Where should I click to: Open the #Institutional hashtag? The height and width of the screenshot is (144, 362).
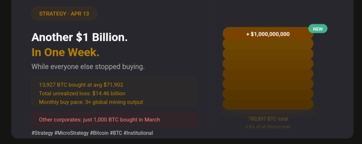coord(138,133)
